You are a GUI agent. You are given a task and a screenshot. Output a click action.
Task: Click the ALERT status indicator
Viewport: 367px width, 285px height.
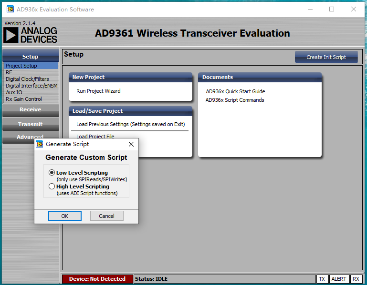(339, 279)
